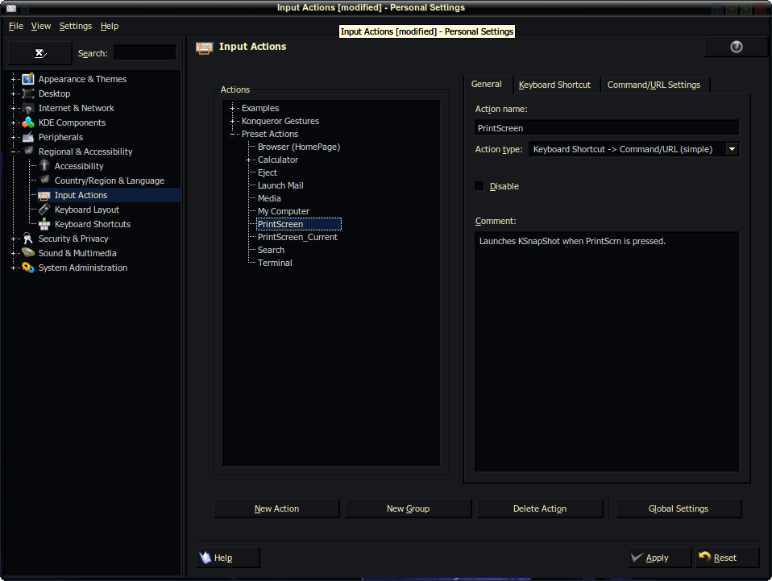772x581 pixels.
Task: Select the PrintScreen action row
Action: [299, 224]
